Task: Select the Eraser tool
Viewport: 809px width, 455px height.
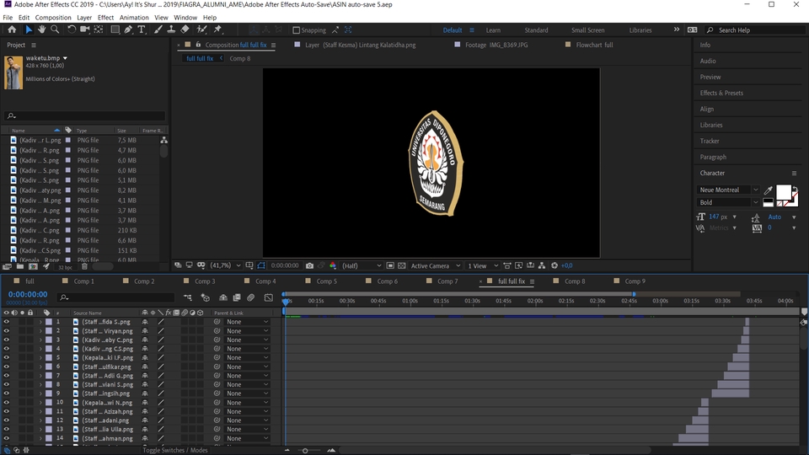Action: coord(185,30)
